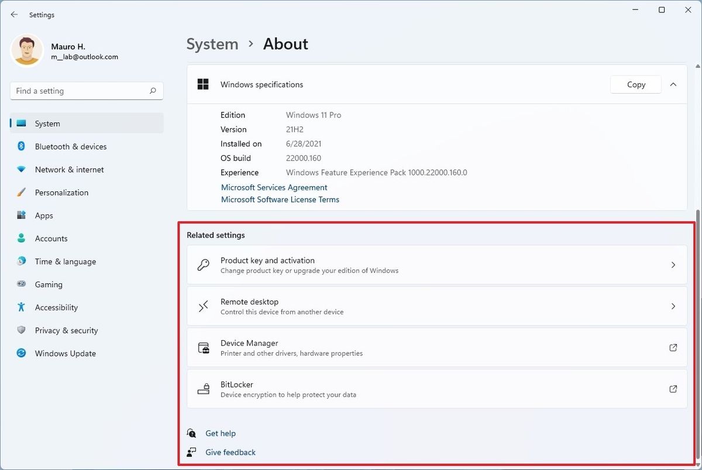Click the Device Manager printer icon
The width and height of the screenshot is (702, 470).
(x=204, y=347)
